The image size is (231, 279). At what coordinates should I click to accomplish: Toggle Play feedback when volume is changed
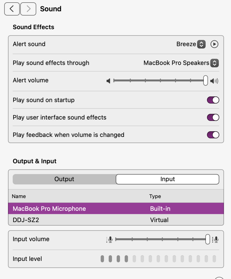[213, 135]
